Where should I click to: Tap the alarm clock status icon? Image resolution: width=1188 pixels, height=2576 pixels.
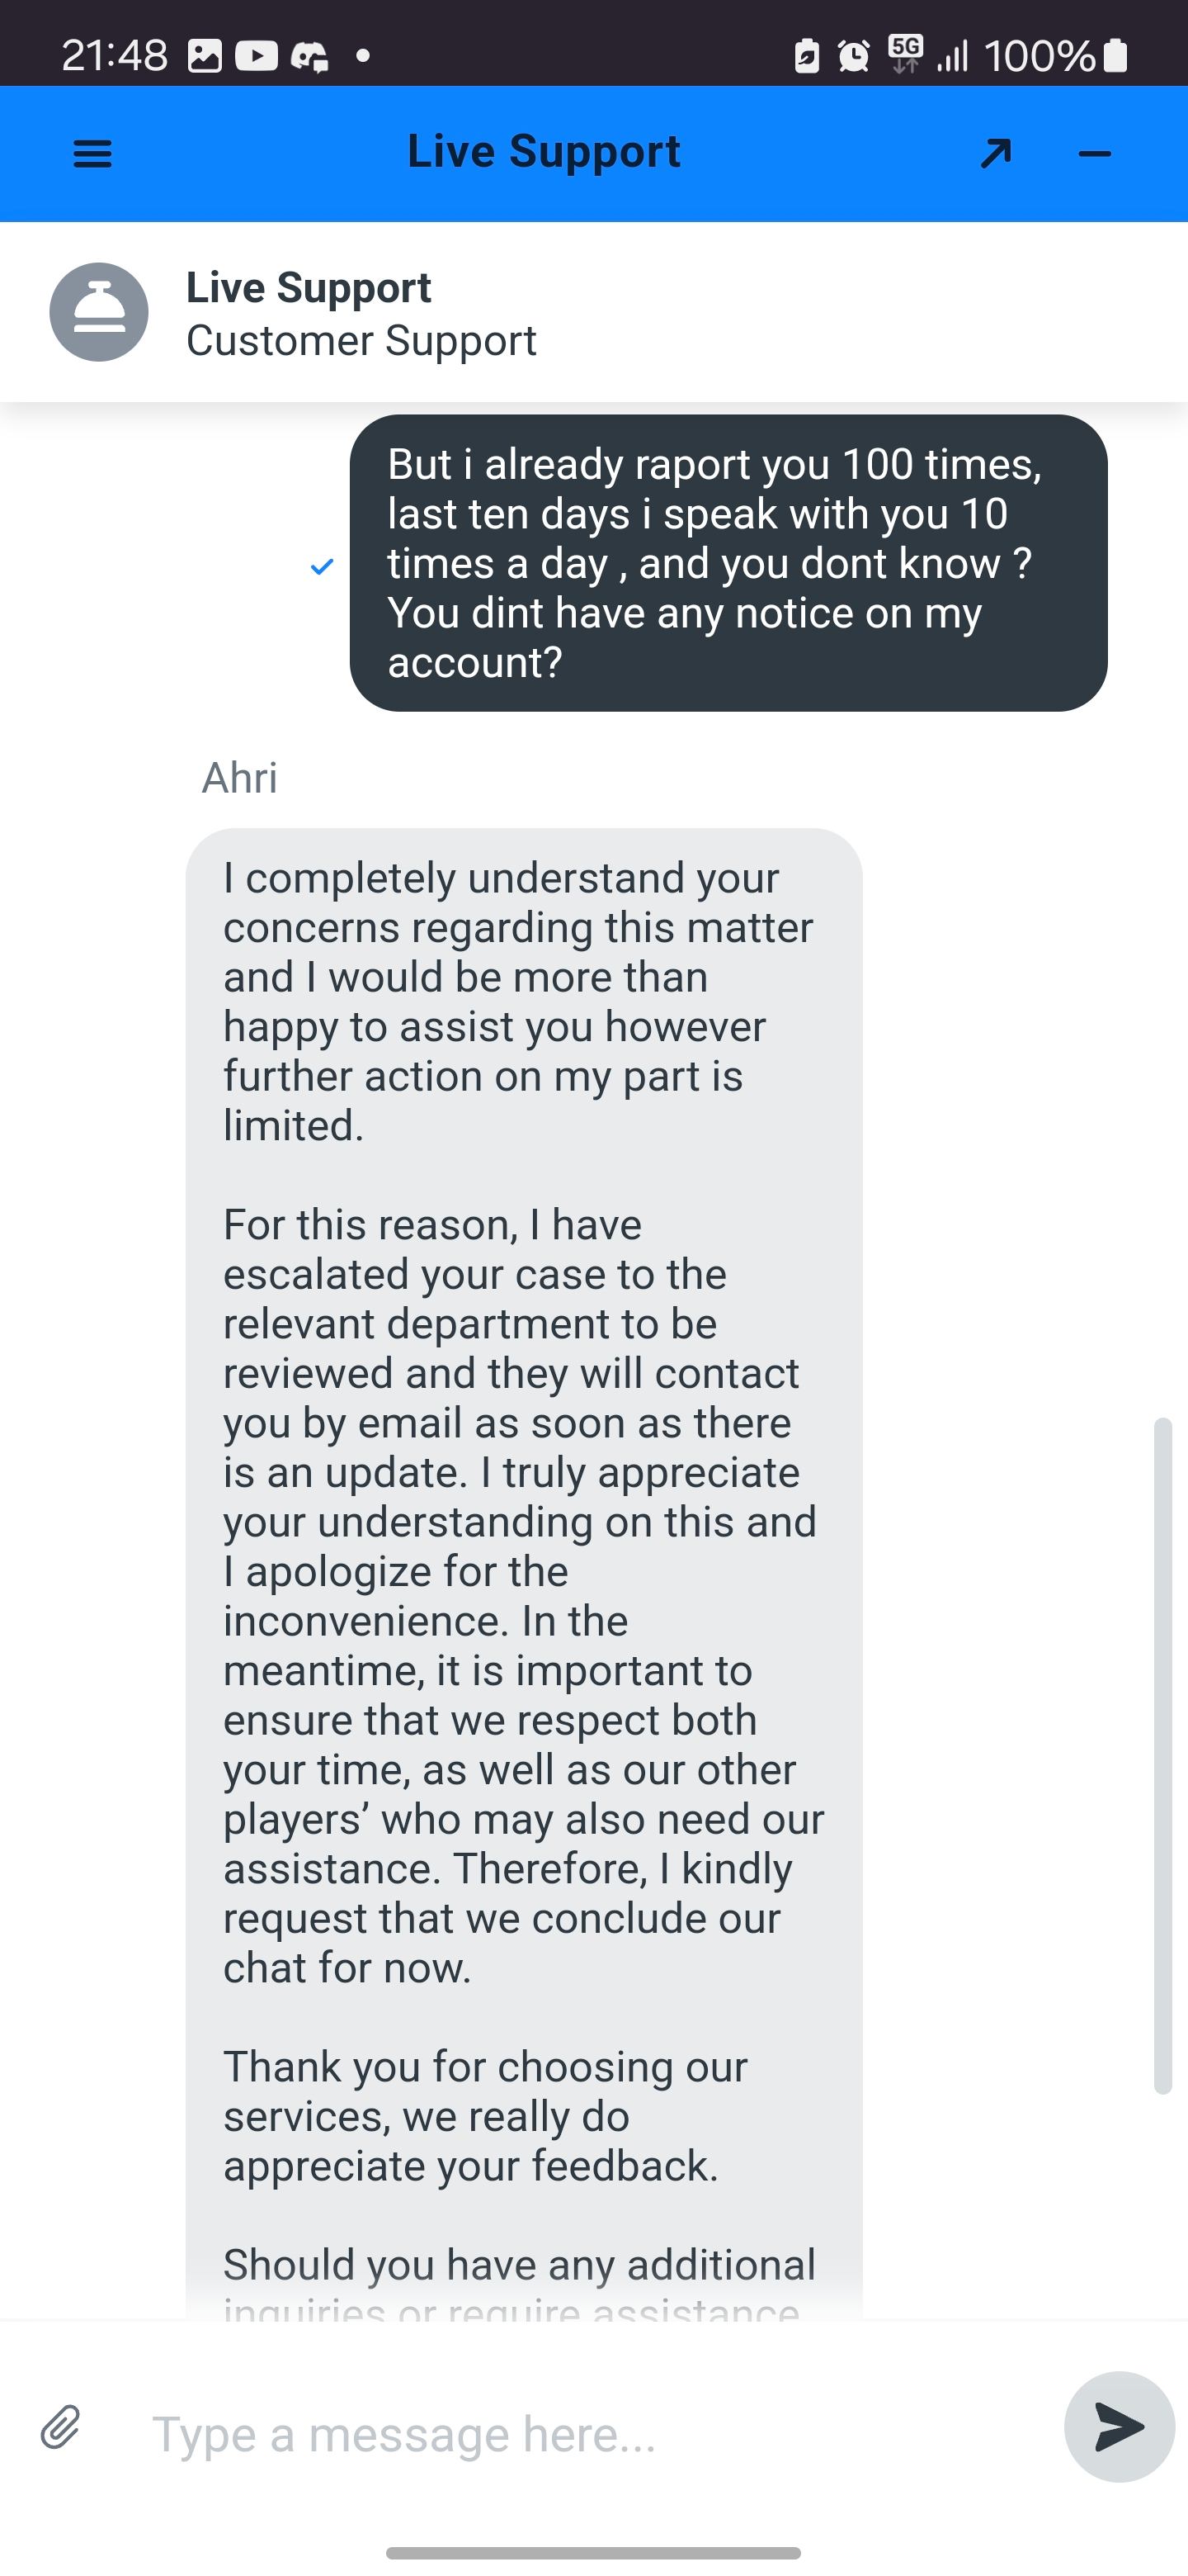[853, 56]
